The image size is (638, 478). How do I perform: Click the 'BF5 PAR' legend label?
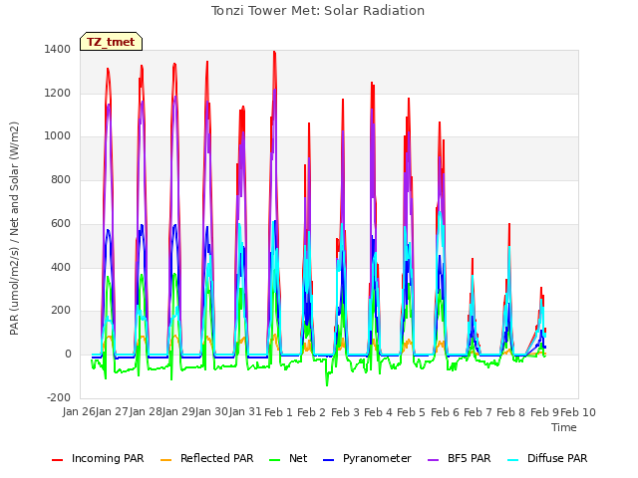point(470,458)
